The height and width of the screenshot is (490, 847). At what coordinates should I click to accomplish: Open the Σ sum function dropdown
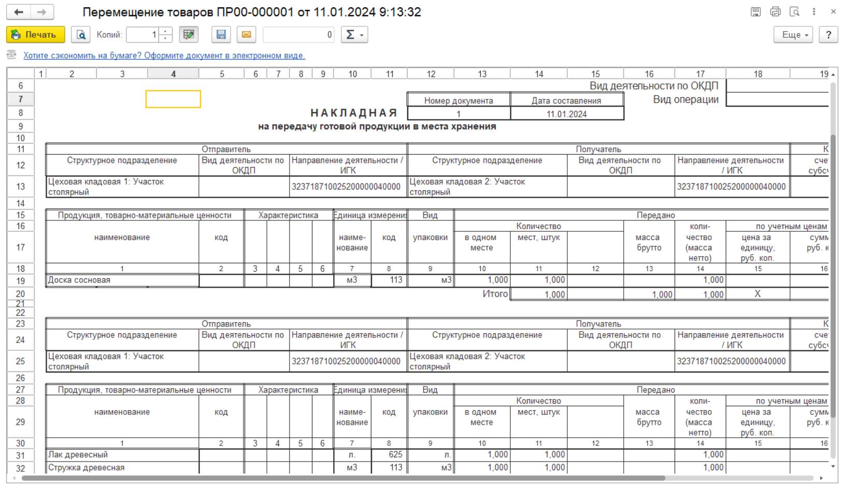(x=354, y=35)
